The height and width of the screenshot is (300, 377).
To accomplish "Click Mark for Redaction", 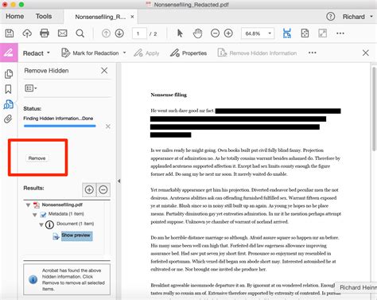I will point(90,53).
